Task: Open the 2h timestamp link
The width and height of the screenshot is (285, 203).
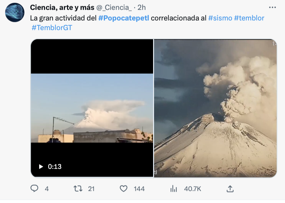Action: [142, 7]
